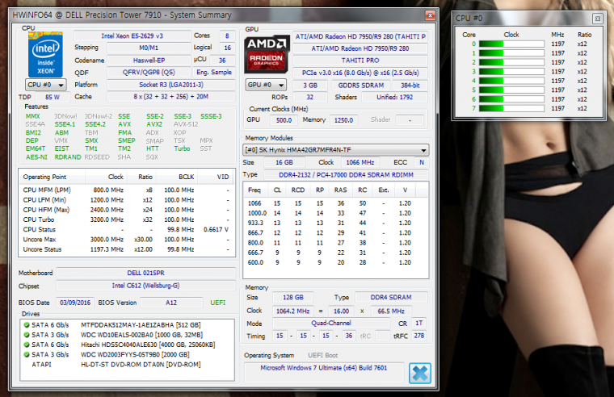This screenshot has height=397, width=614.
Task: Click the BCLK column header
Action: [177, 177]
